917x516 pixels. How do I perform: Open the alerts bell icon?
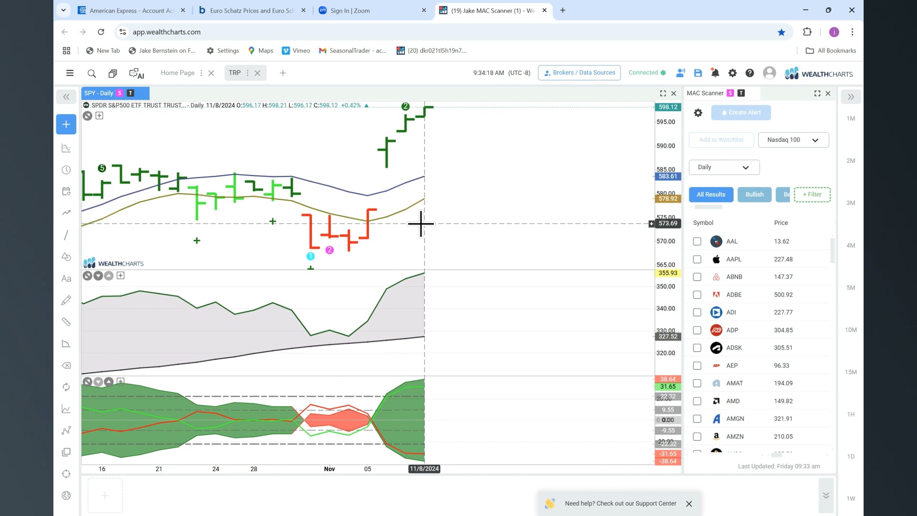click(x=715, y=73)
